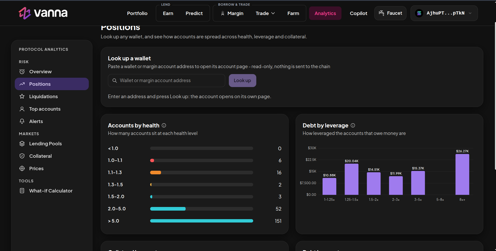Click the Alerts bell icon
496x251 pixels.
point(22,121)
